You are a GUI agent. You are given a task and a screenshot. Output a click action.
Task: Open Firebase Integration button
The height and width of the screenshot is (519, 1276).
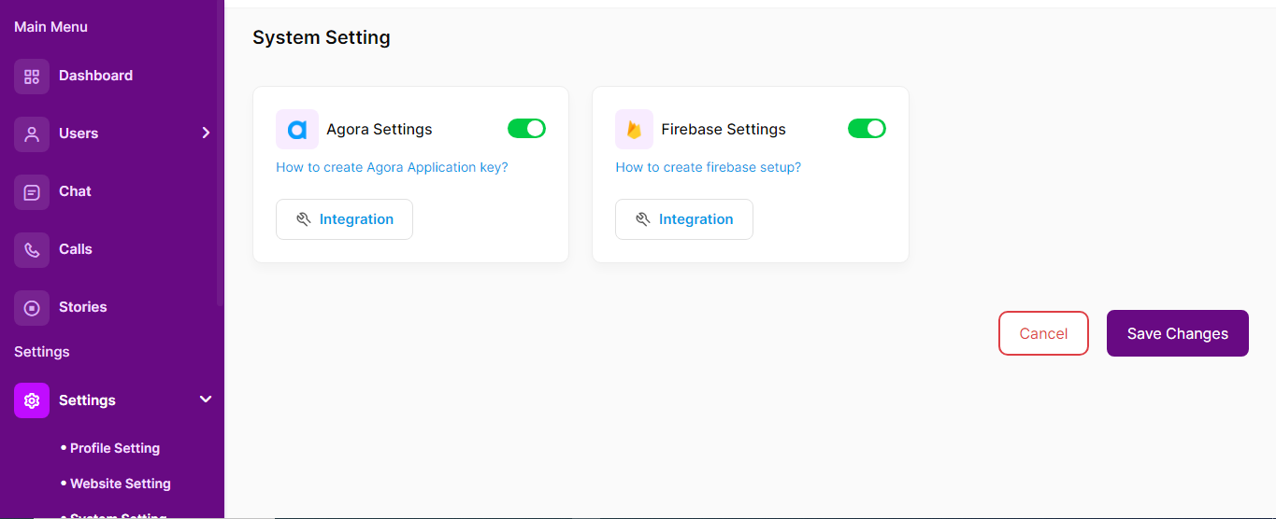(x=683, y=219)
